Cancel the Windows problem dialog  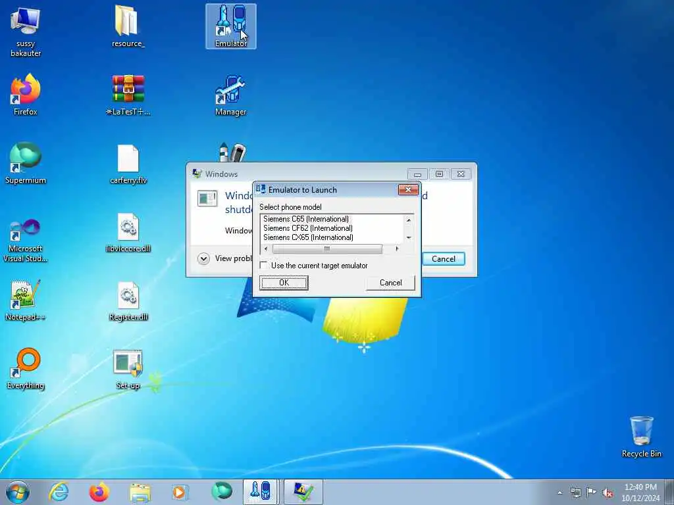(444, 259)
